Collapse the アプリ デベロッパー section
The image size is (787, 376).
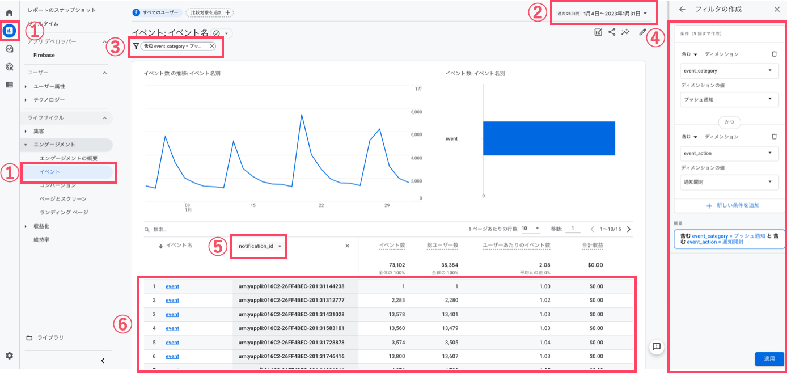[104, 42]
